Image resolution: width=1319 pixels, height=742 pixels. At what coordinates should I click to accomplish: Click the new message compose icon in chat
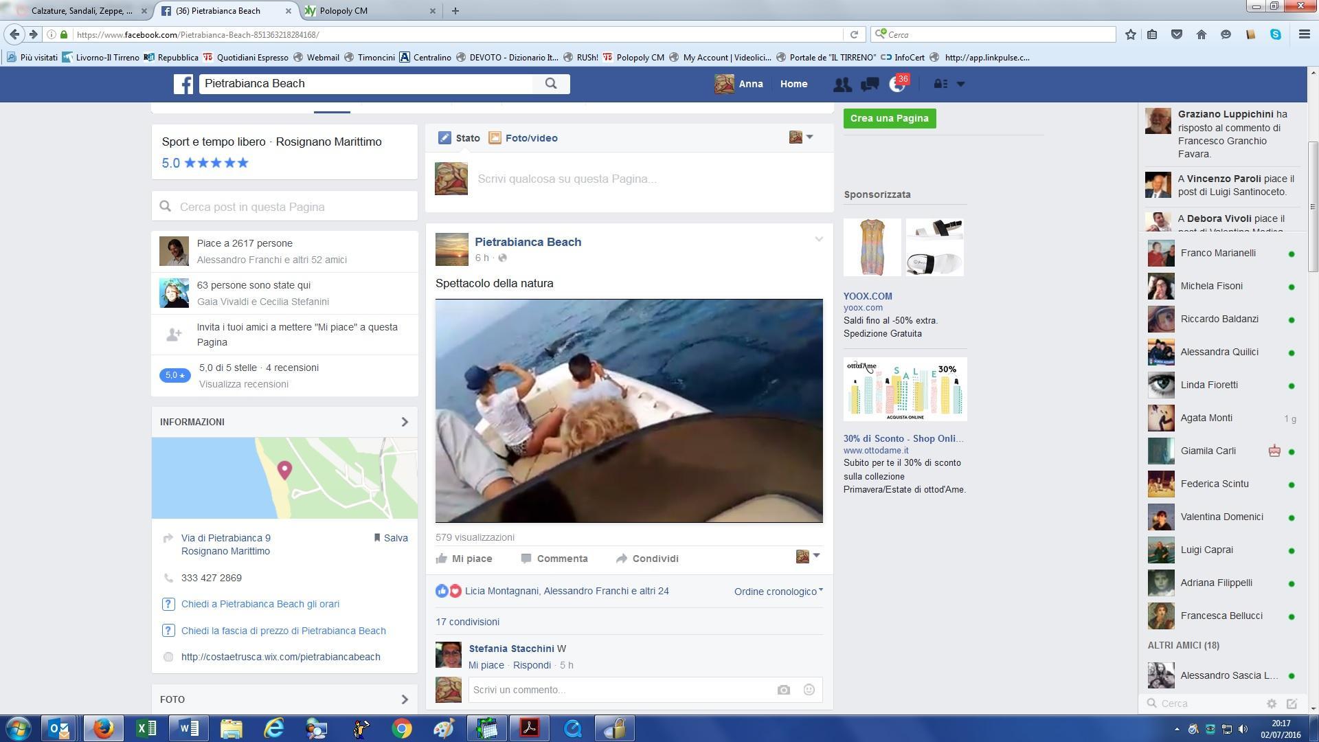pyautogui.click(x=1292, y=704)
